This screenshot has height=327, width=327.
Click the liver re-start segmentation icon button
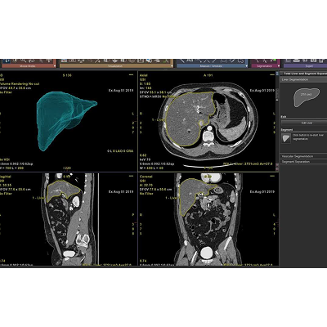click(x=286, y=138)
